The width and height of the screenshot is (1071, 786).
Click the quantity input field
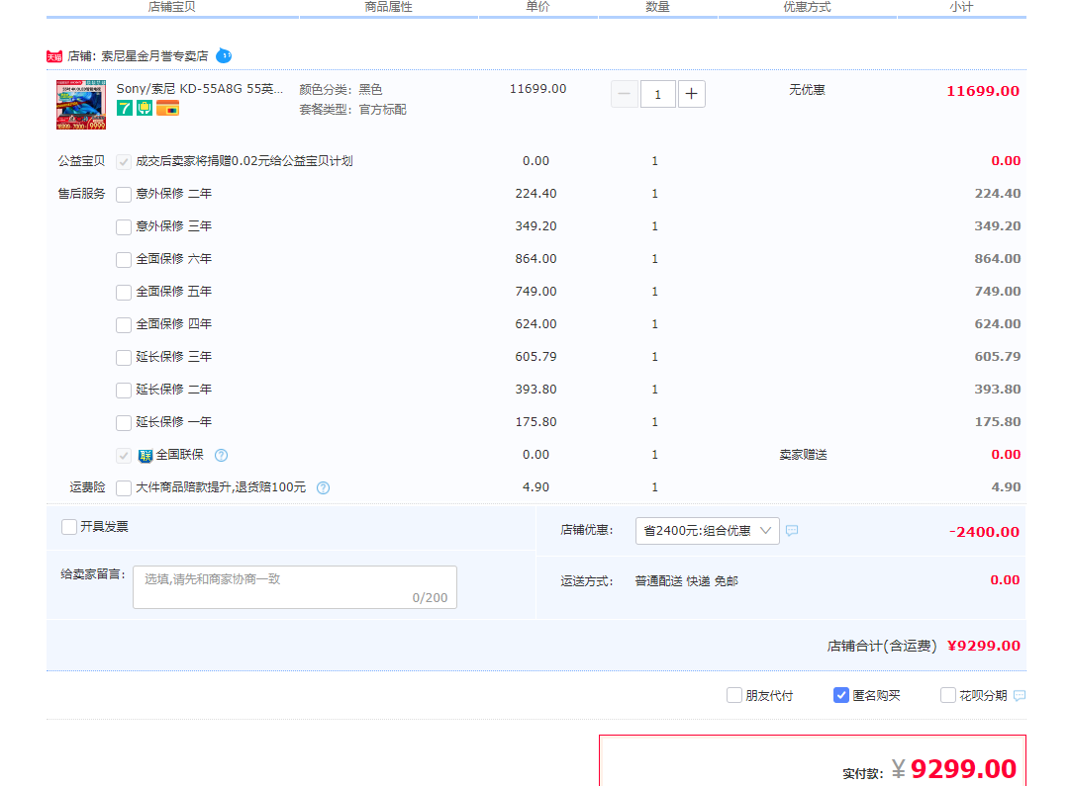(x=658, y=94)
